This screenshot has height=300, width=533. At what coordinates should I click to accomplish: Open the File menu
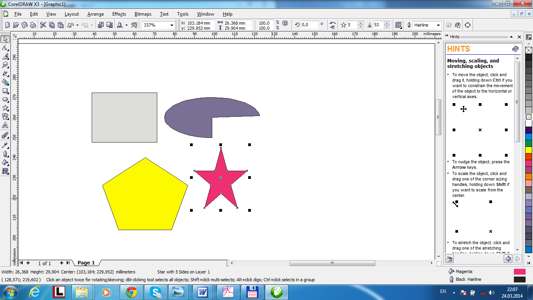point(18,14)
